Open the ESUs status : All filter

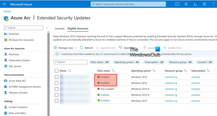100,62
